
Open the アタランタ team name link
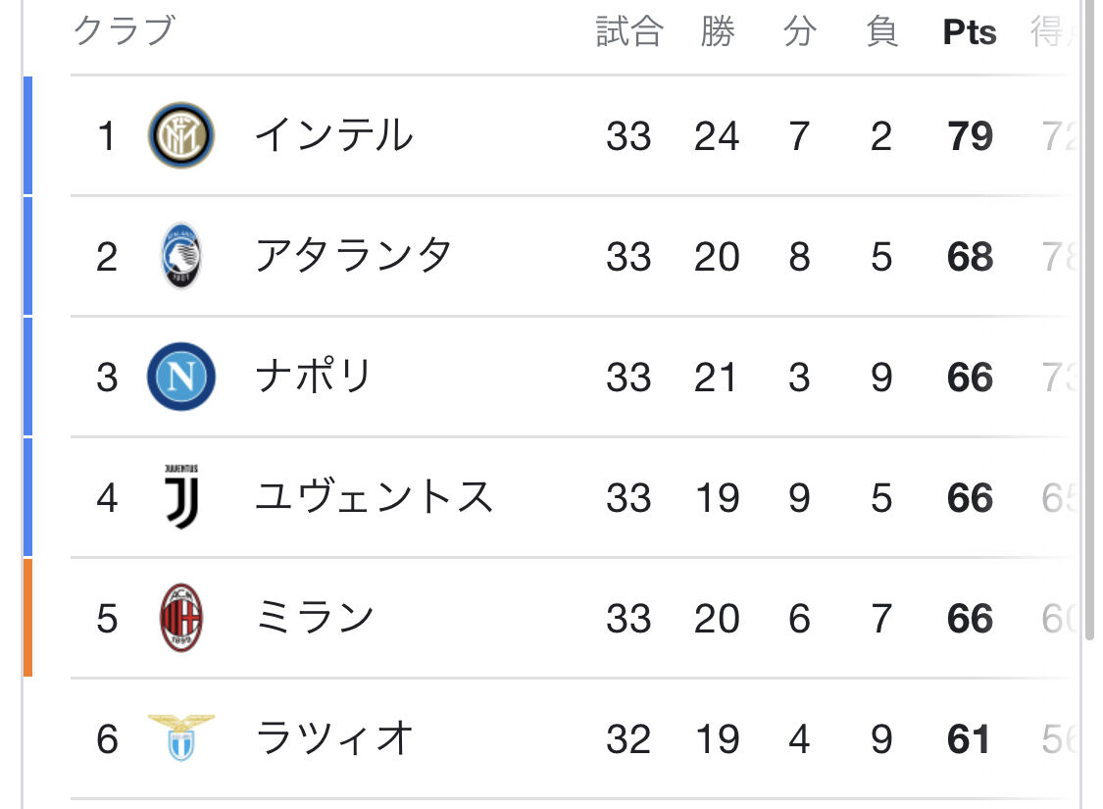point(353,256)
